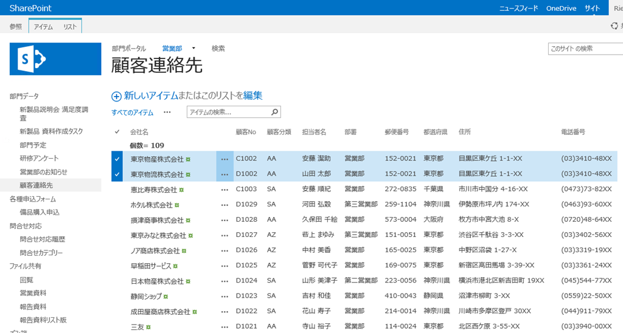Open 部門予定 in the left navigation
Screen dimensions: 623x333
33,145
